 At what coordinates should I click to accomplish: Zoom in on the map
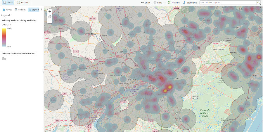(x=50, y=12)
